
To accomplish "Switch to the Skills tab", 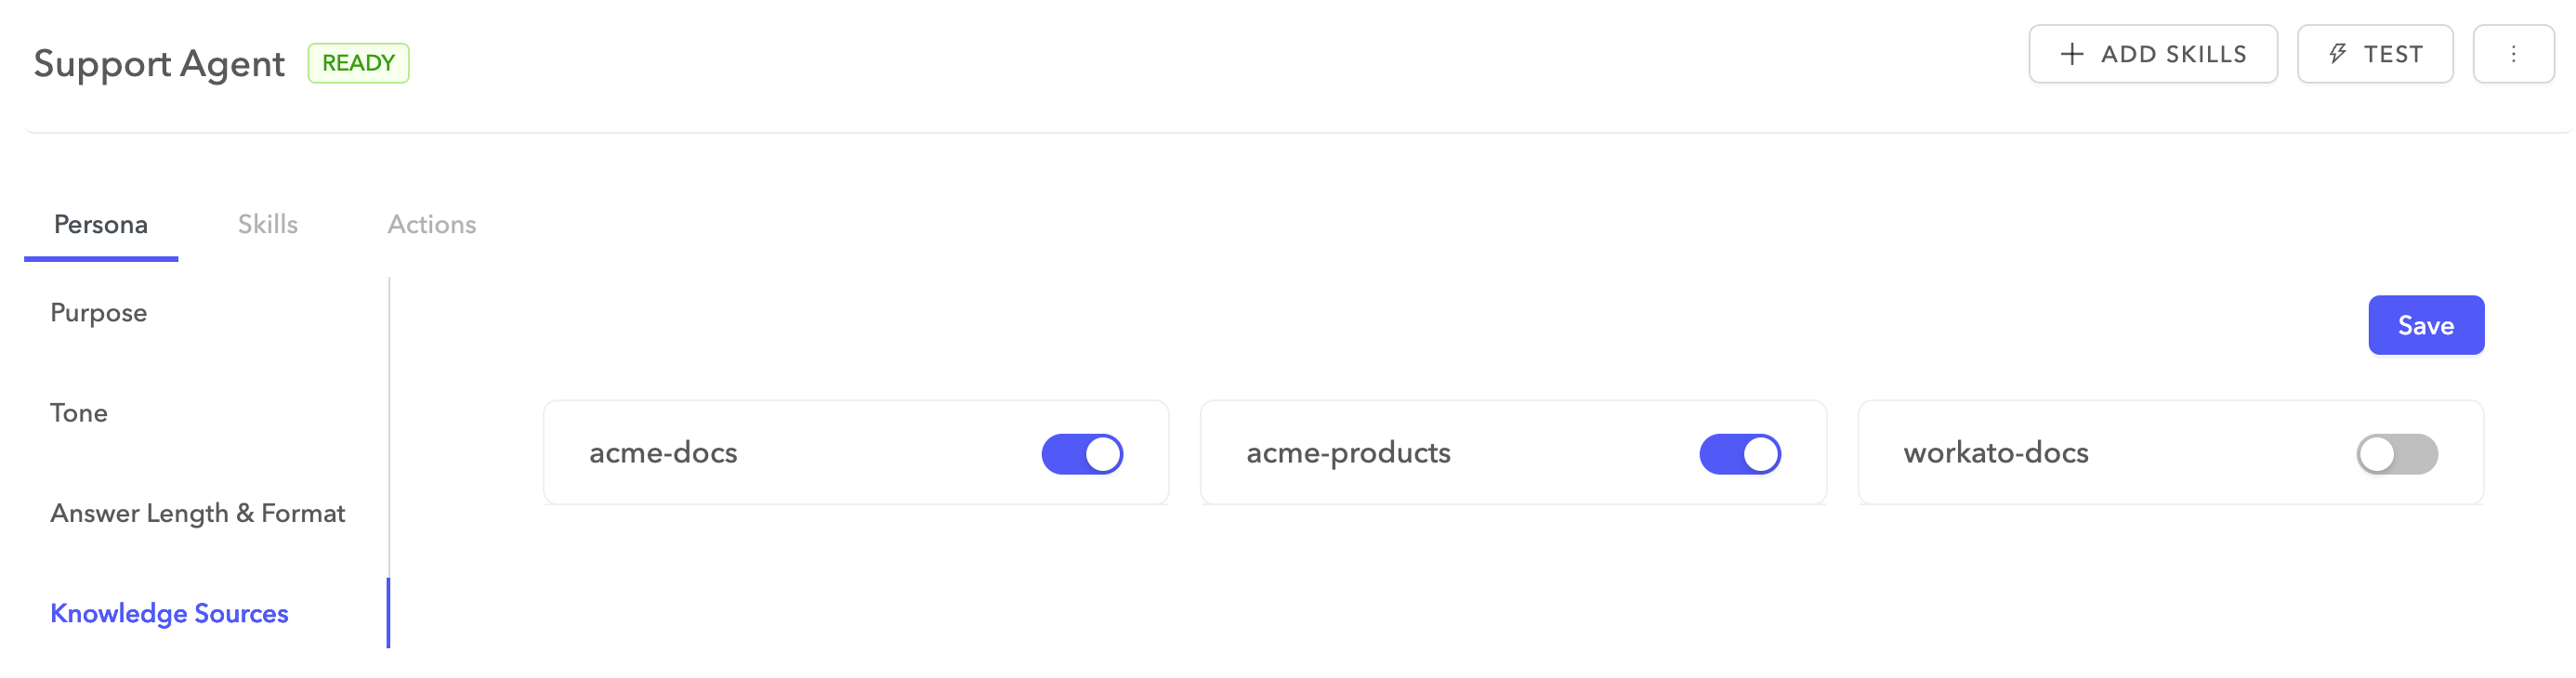I will pyautogui.click(x=268, y=224).
